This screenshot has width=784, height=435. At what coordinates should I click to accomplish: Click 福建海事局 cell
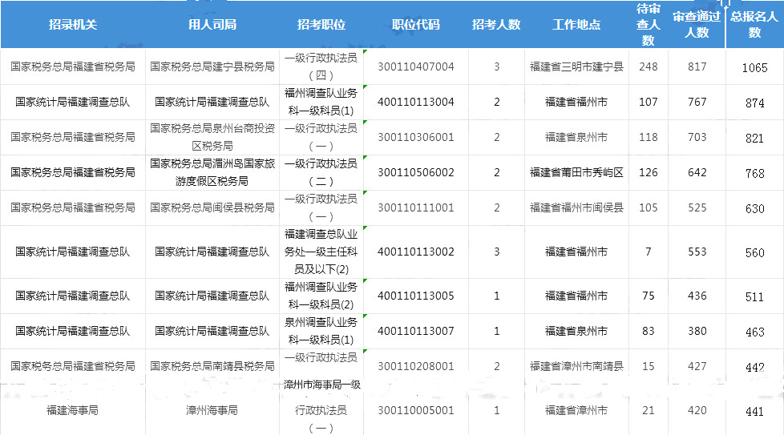coord(72,410)
